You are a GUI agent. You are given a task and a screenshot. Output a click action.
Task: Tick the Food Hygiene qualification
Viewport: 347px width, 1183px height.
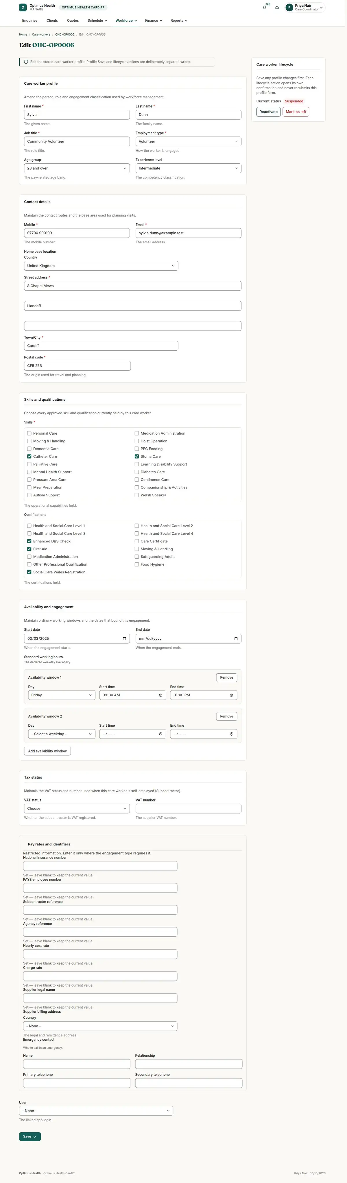136,564
